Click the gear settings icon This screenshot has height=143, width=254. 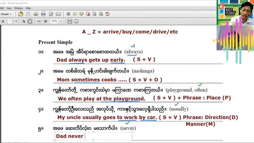(x=68, y=14)
